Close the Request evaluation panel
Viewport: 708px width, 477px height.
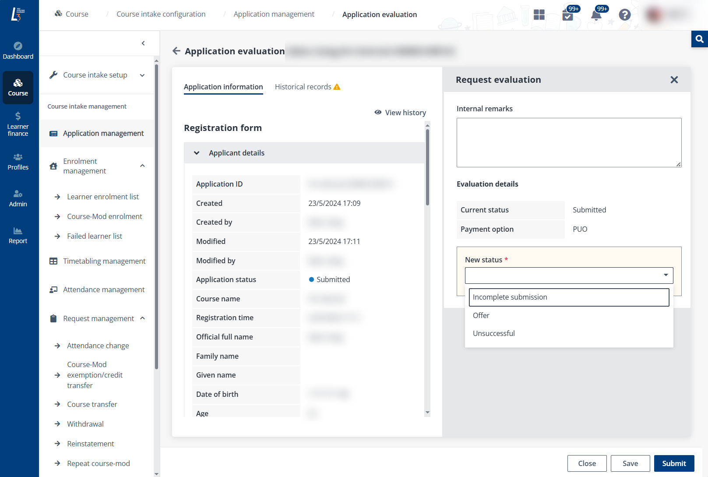pos(674,80)
